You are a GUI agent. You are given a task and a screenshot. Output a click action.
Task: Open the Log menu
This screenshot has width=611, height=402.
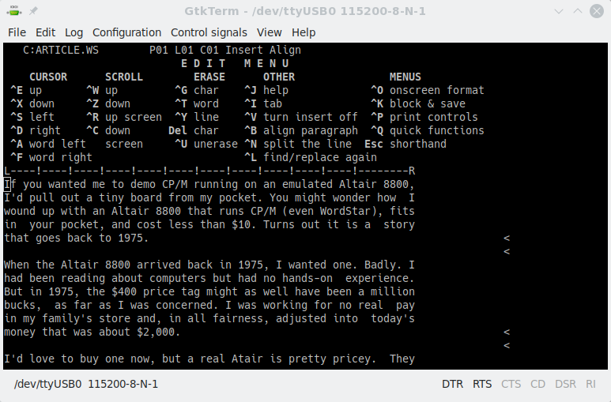pyautogui.click(x=74, y=32)
